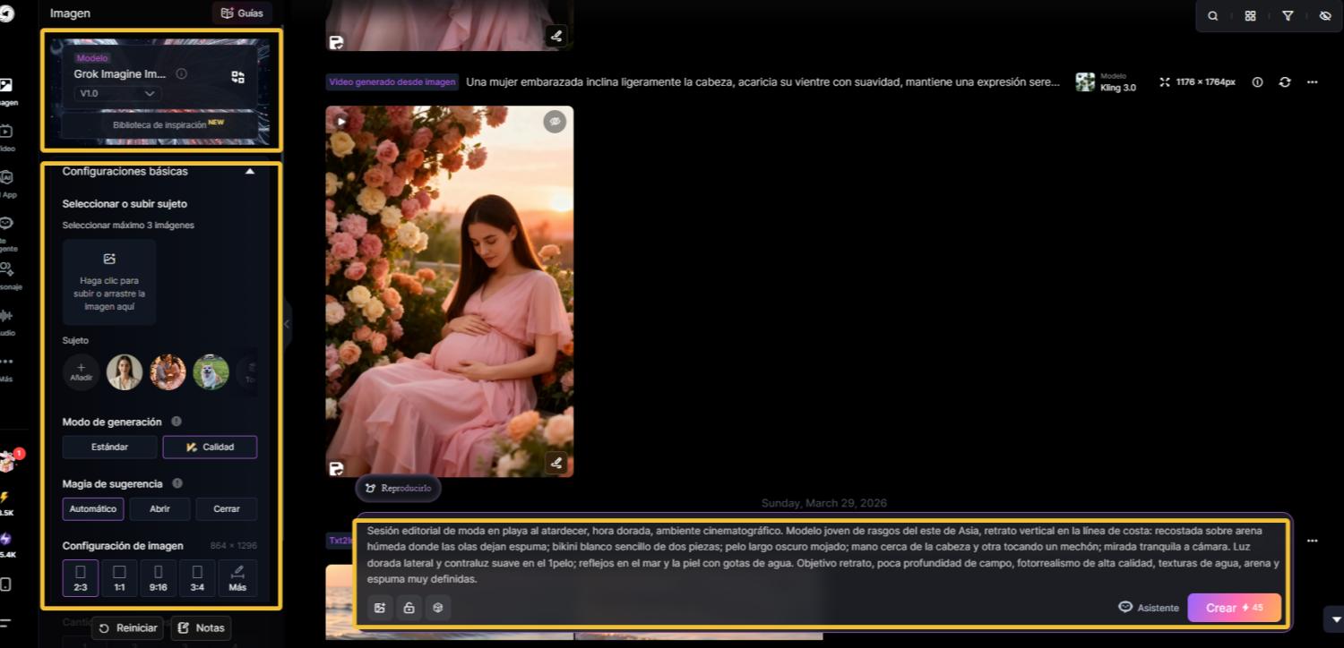Select the dog subject thumbnail under Sujeto
The height and width of the screenshot is (648, 1344).
211,371
